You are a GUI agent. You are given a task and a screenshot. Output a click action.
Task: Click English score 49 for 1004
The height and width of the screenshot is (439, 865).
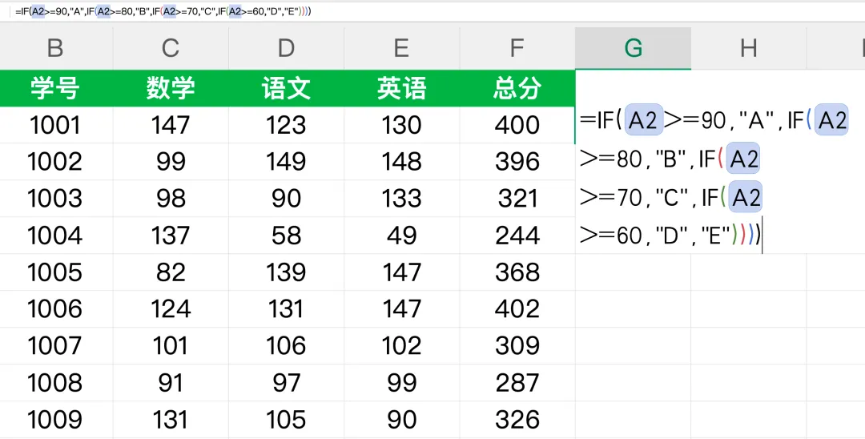401,236
